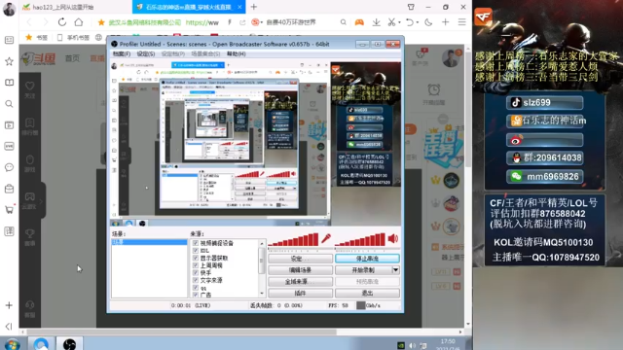Expand the scissors tool dropdown arrow
This screenshot has height=350, width=623.
coord(399,22)
